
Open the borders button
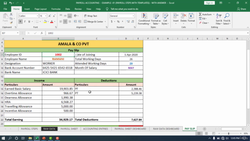[37, 22]
